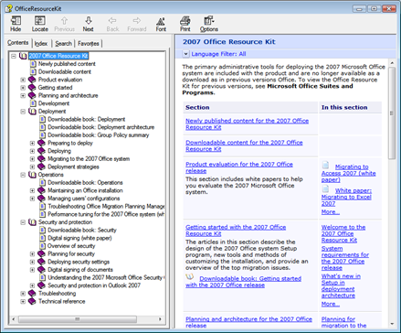Switch to the Index tab
This screenshot has height=333, width=401.
pyautogui.click(x=41, y=44)
